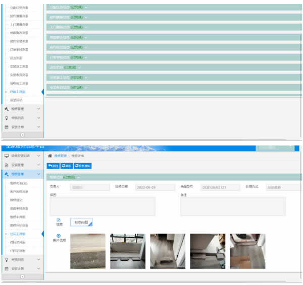Open the fourth photo thumbnail with the cabinet

[208, 251]
